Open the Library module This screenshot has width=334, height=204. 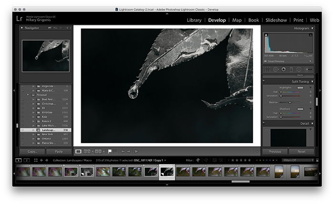click(x=194, y=20)
